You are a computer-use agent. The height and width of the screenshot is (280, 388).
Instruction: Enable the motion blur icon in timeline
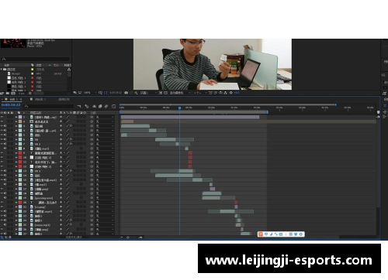106,107
